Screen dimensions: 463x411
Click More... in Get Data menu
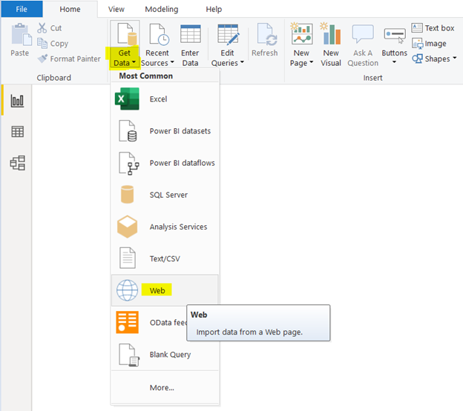point(165,387)
